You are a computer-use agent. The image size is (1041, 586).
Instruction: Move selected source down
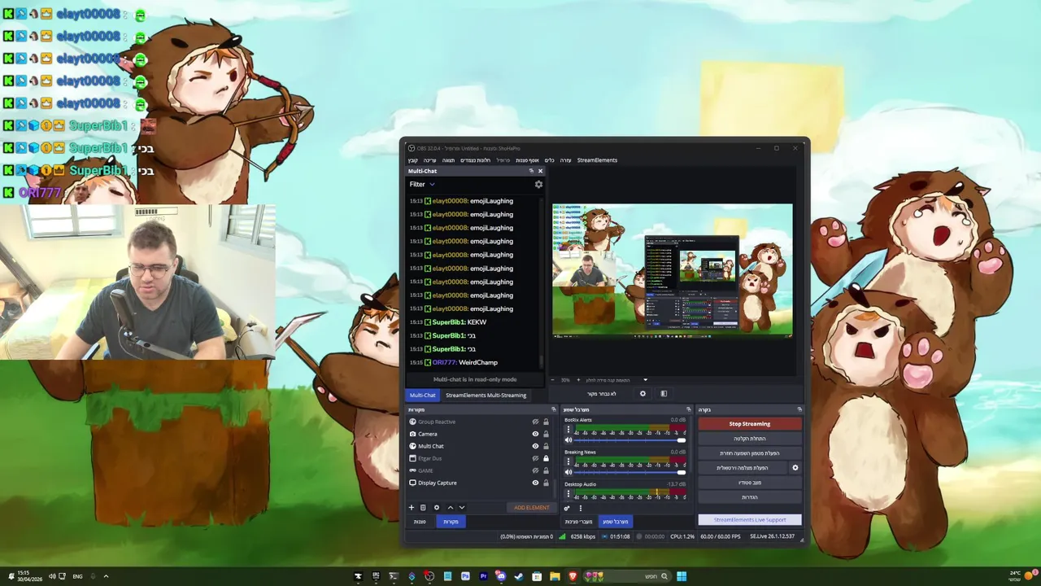pos(462,507)
